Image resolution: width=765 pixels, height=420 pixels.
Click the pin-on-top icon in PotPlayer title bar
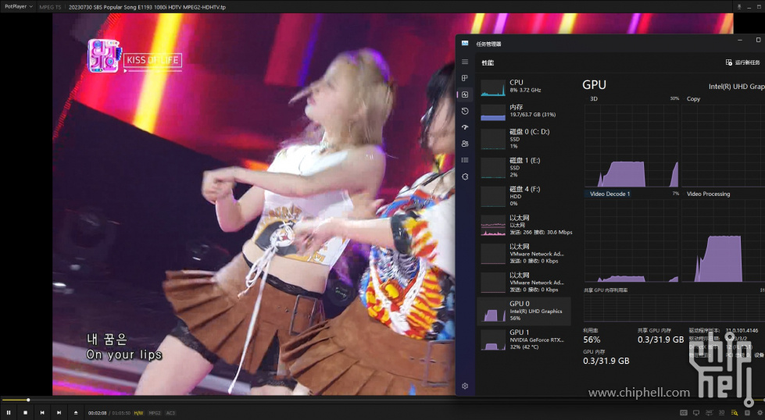point(739,7)
